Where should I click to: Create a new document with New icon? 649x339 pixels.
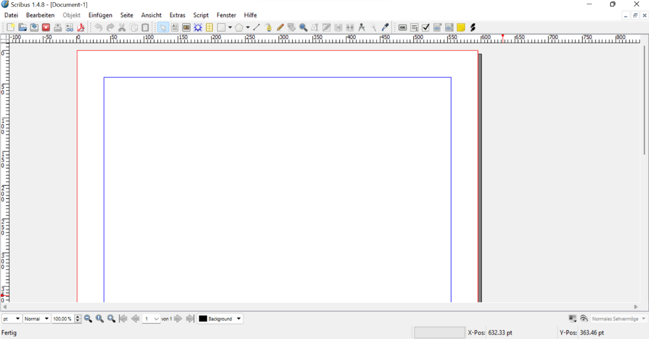pos(10,28)
